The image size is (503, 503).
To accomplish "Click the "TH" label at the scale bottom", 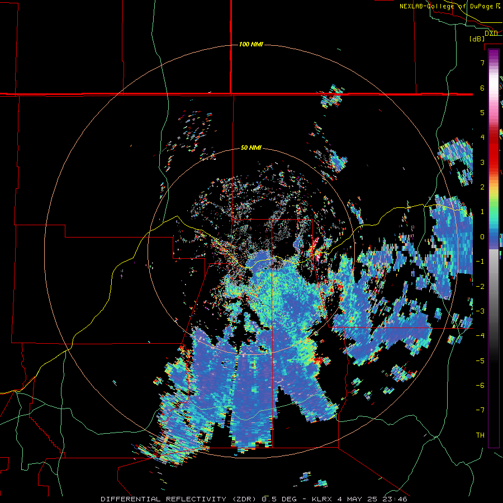I will point(480,435).
